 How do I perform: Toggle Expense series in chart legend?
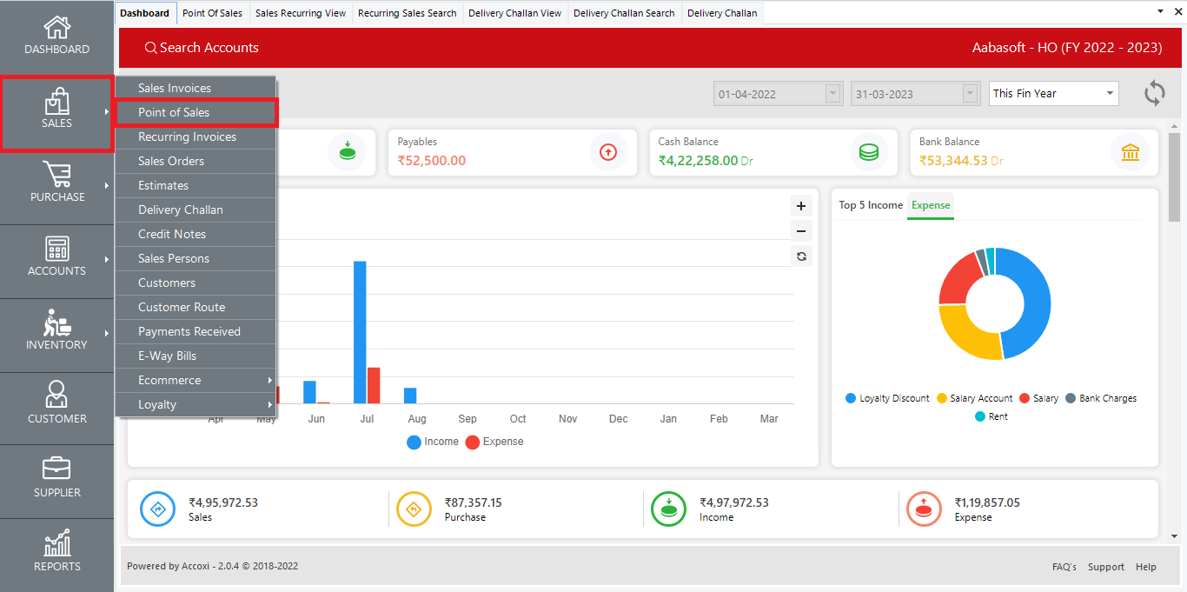click(494, 442)
